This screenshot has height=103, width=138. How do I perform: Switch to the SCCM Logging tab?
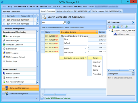(106, 11)
